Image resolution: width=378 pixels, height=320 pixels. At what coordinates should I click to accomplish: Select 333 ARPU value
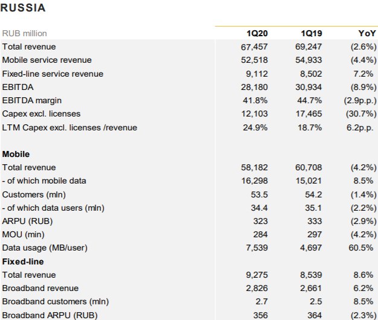[315, 221]
